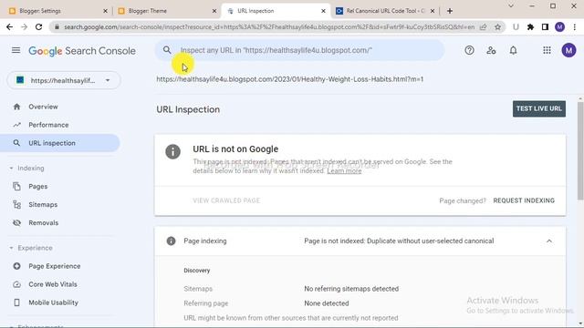
Task: Open the property selector dropdown
Action: point(64,80)
